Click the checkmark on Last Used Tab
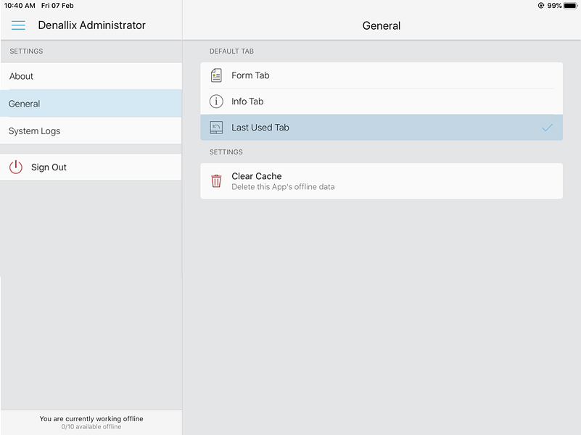This screenshot has width=581, height=435. tap(547, 128)
